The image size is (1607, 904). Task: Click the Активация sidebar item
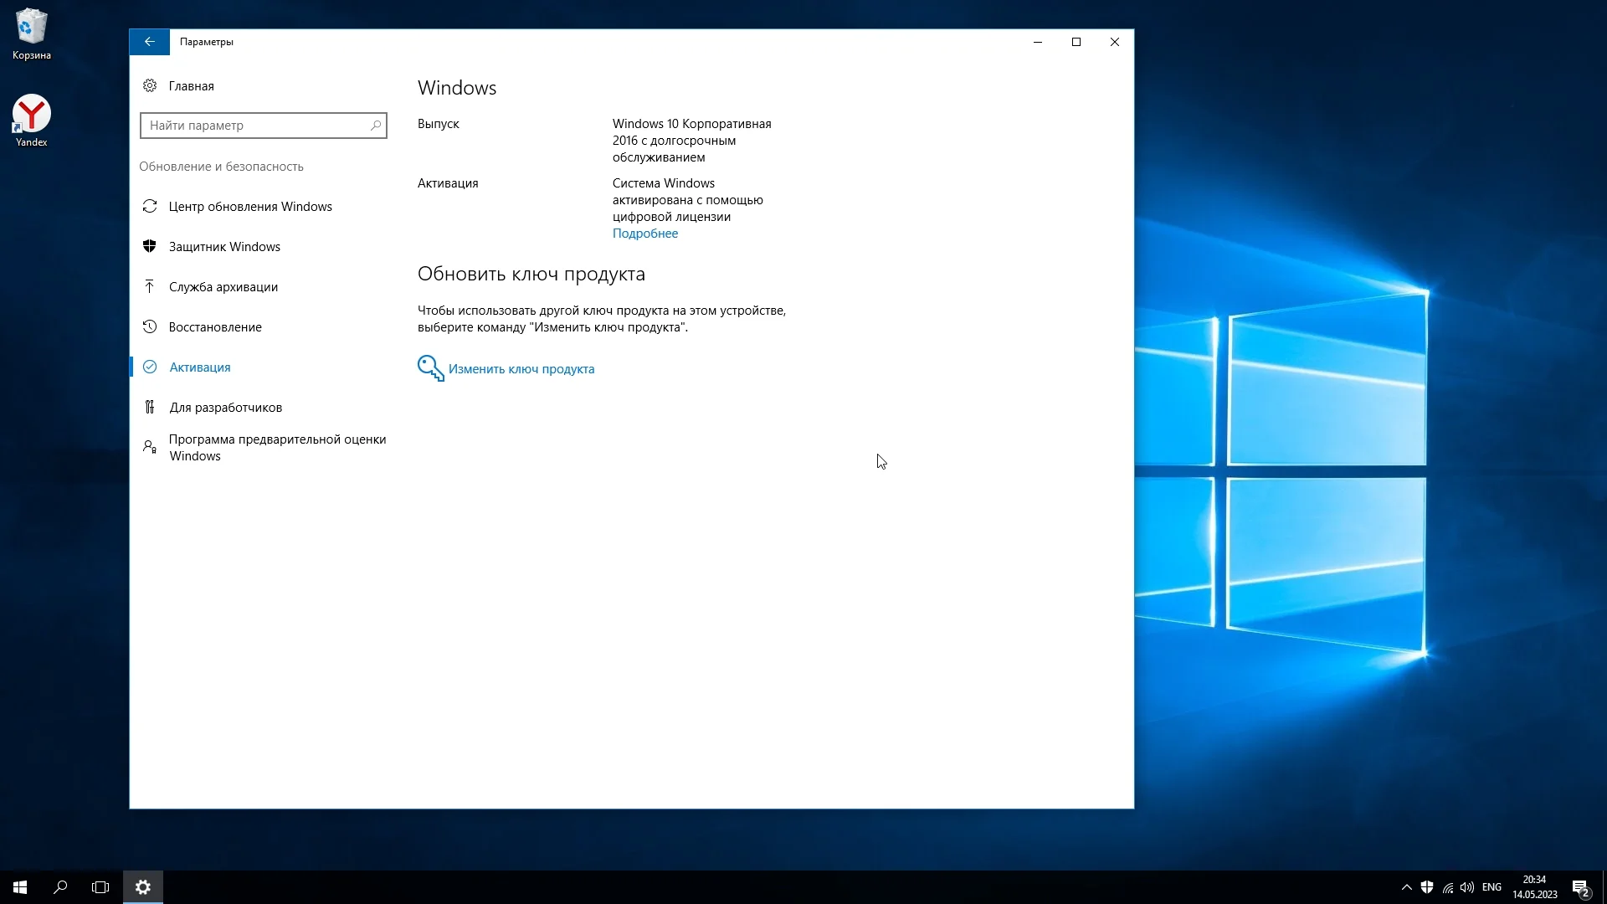tap(199, 367)
